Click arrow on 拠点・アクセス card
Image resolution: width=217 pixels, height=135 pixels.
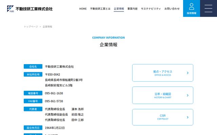pos(188,73)
